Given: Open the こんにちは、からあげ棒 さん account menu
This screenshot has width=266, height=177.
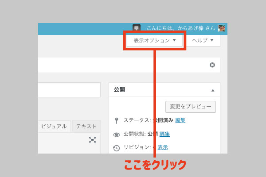Looking at the screenshot, I should 181,28.
